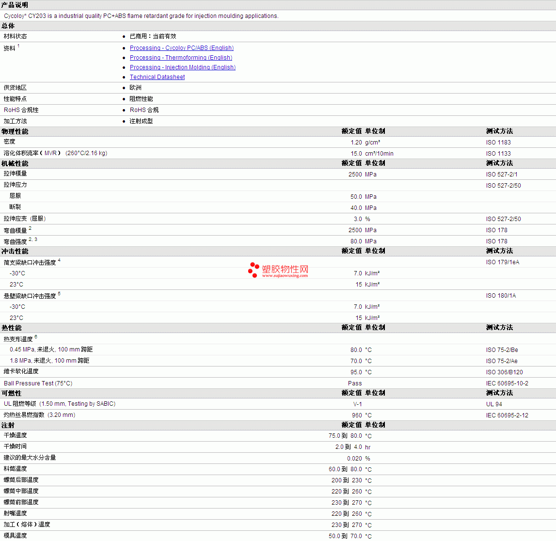Click the 螺筒后部温度 row label
Screen dimensions: 556x541
(21, 479)
